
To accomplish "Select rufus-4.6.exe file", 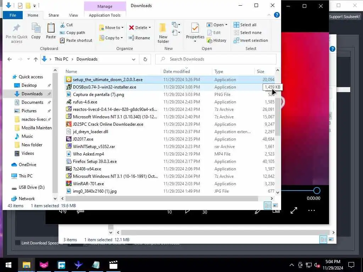I will tap(169, 102).
